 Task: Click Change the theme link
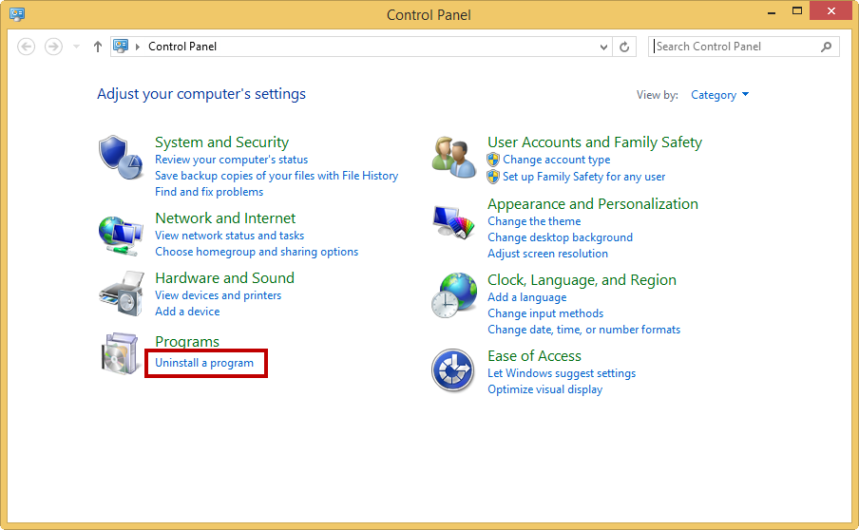pos(534,221)
